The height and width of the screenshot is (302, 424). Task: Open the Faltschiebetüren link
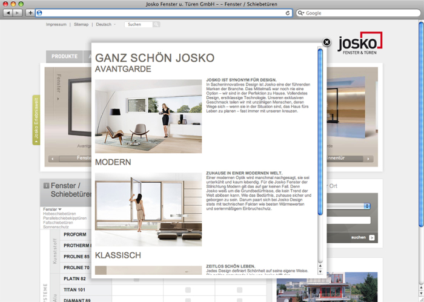pos(58,223)
